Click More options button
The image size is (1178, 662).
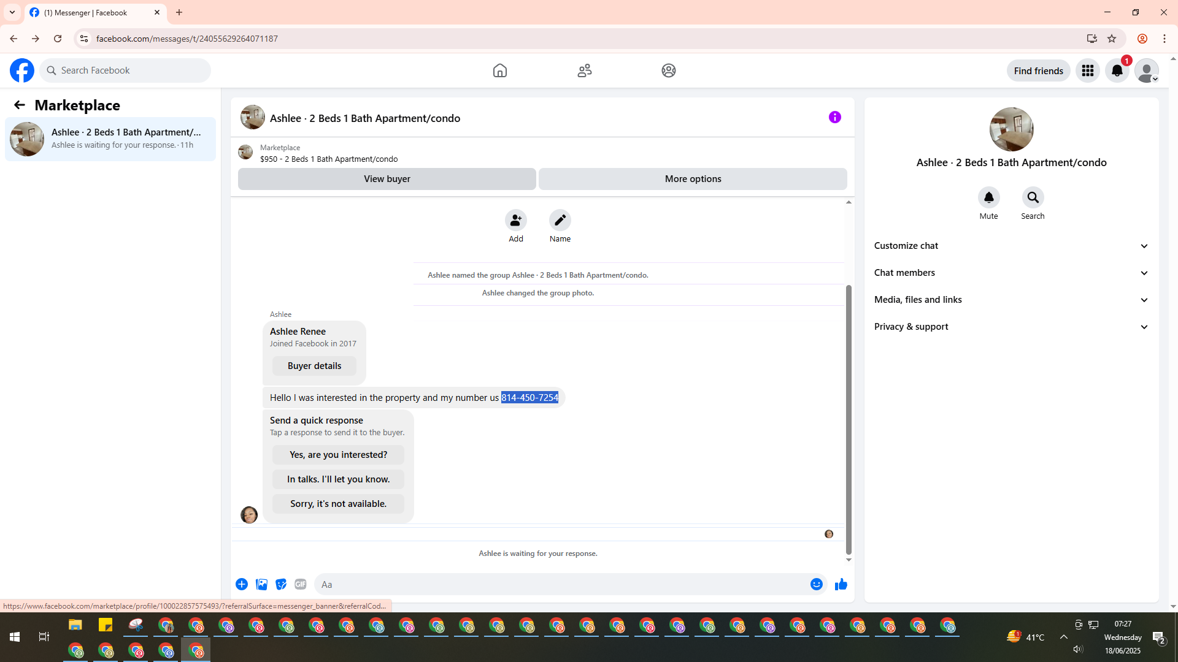point(693,179)
